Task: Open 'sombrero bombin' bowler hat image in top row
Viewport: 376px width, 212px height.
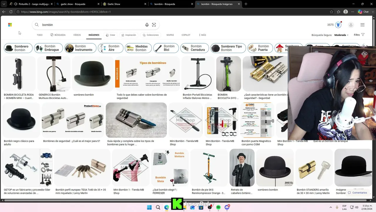Action: (x=93, y=74)
